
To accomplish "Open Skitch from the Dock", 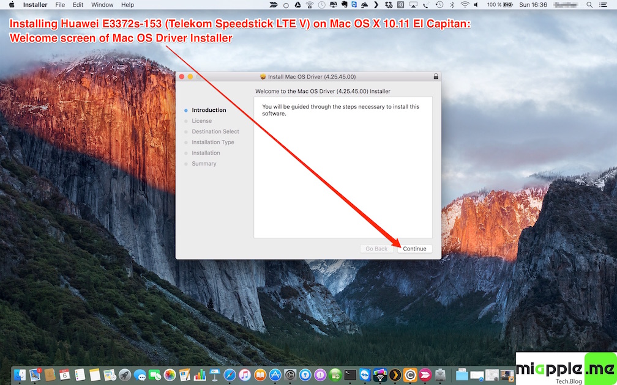I will click(425, 375).
